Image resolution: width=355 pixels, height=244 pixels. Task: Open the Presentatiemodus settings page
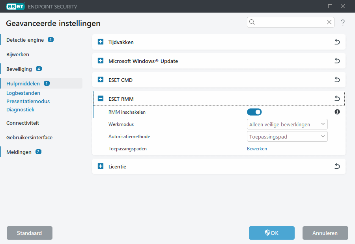[28, 101]
